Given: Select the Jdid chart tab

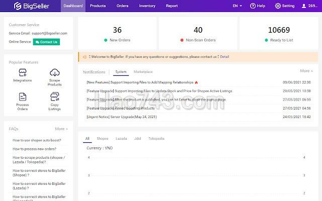Looking at the screenshot, I should [137, 139].
